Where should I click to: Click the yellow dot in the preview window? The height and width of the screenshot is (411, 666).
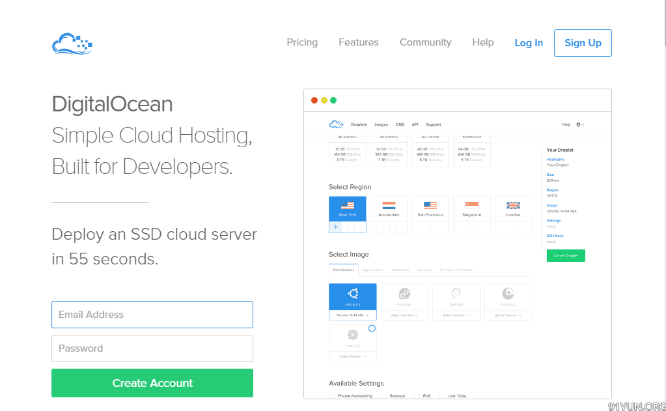[x=324, y=100]
